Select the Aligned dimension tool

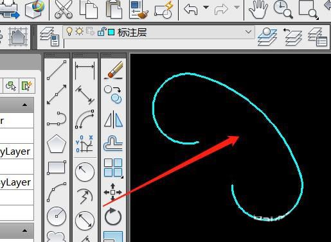(x=85, y=94)
